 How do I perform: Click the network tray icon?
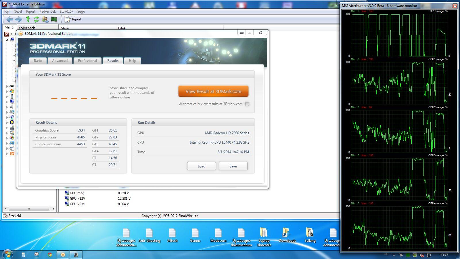(429, 255)
